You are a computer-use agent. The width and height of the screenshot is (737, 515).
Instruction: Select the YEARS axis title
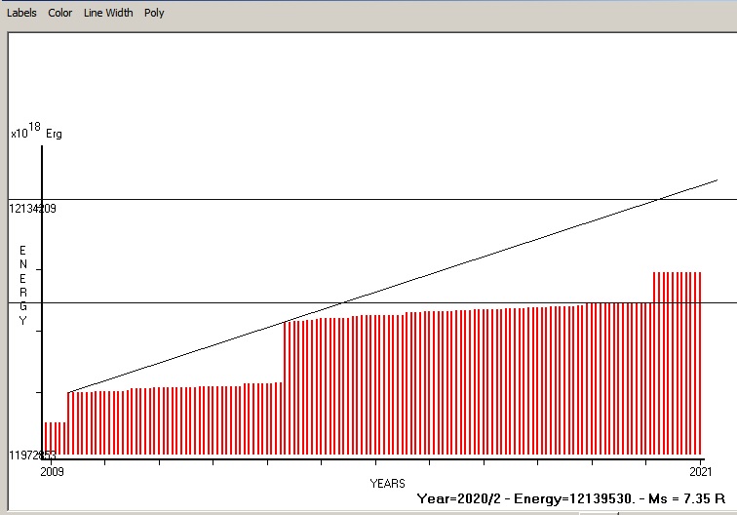387,484
